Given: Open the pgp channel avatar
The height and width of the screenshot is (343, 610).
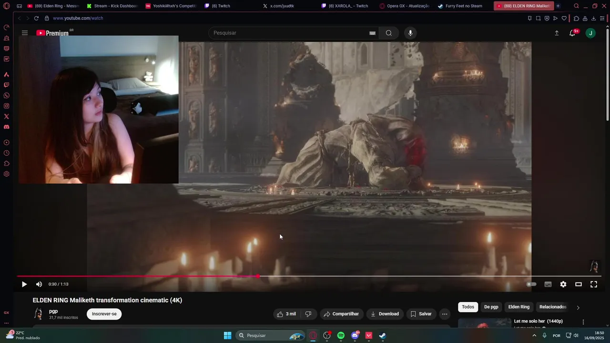Looking at the screenshot, I should pyautogui.click(x=39, y=313).
